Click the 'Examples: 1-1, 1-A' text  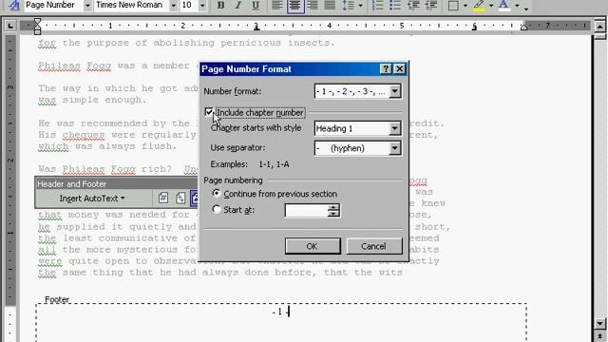[x=250, y=164]
